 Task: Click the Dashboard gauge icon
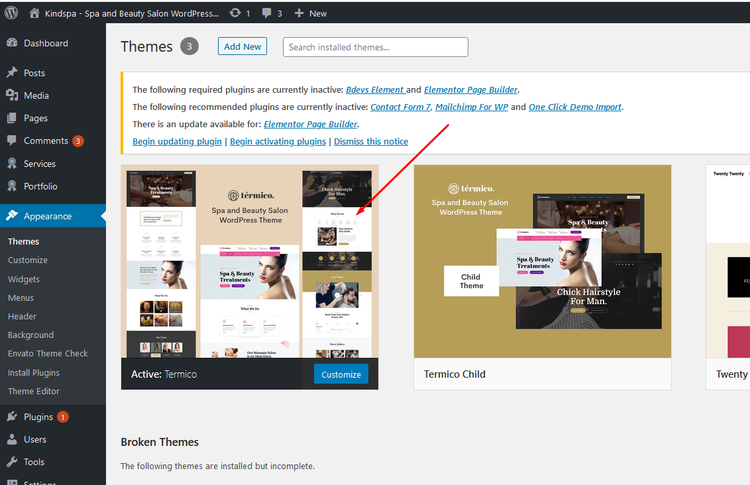(12, 43)
